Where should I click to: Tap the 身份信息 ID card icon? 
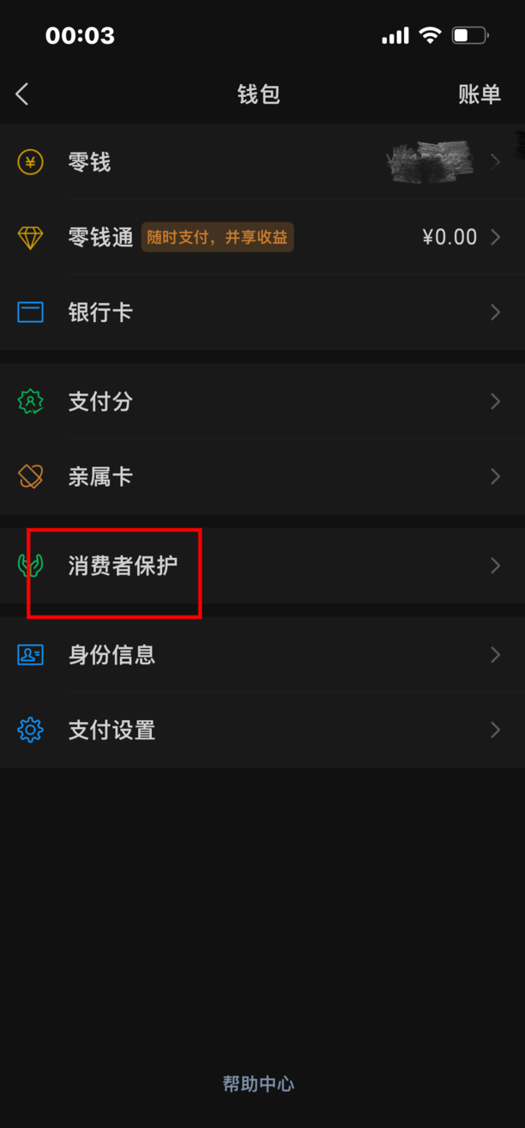point(30,655)
